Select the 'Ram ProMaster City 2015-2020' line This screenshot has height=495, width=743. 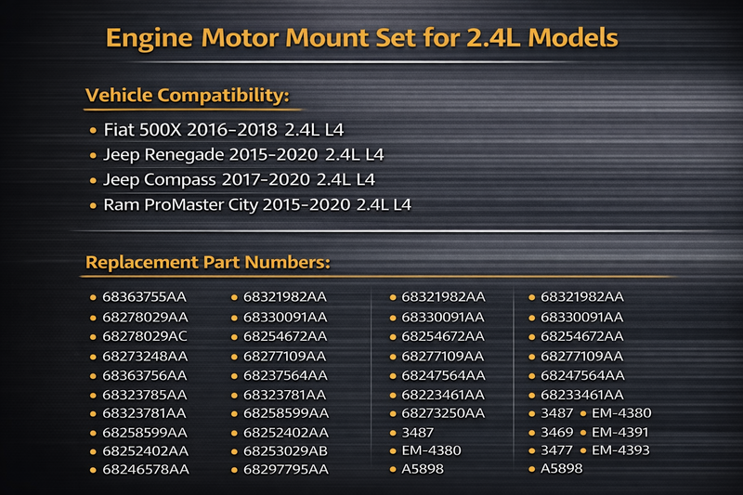(x=257, y=205)
